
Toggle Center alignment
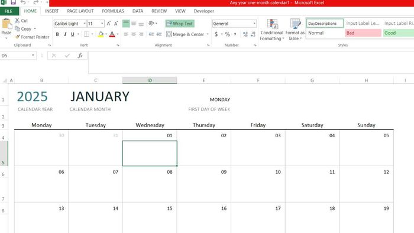point(134,34)
